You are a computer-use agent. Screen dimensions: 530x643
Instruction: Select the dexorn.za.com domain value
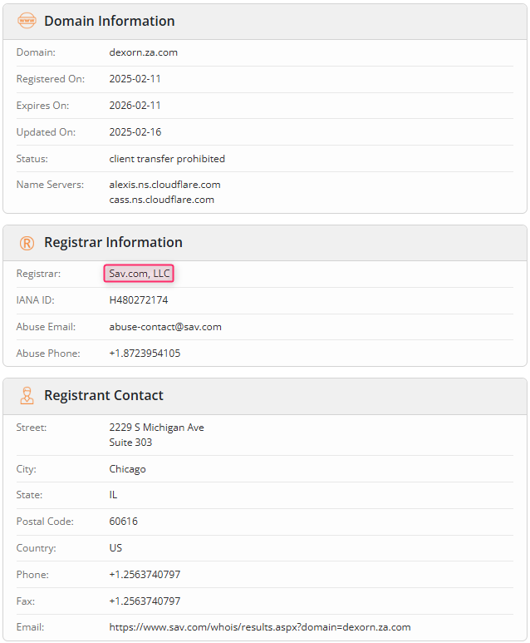(x=144, y=52)
